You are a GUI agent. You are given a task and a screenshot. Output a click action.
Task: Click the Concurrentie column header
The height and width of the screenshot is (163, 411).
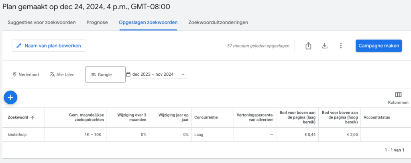(206, 117)
